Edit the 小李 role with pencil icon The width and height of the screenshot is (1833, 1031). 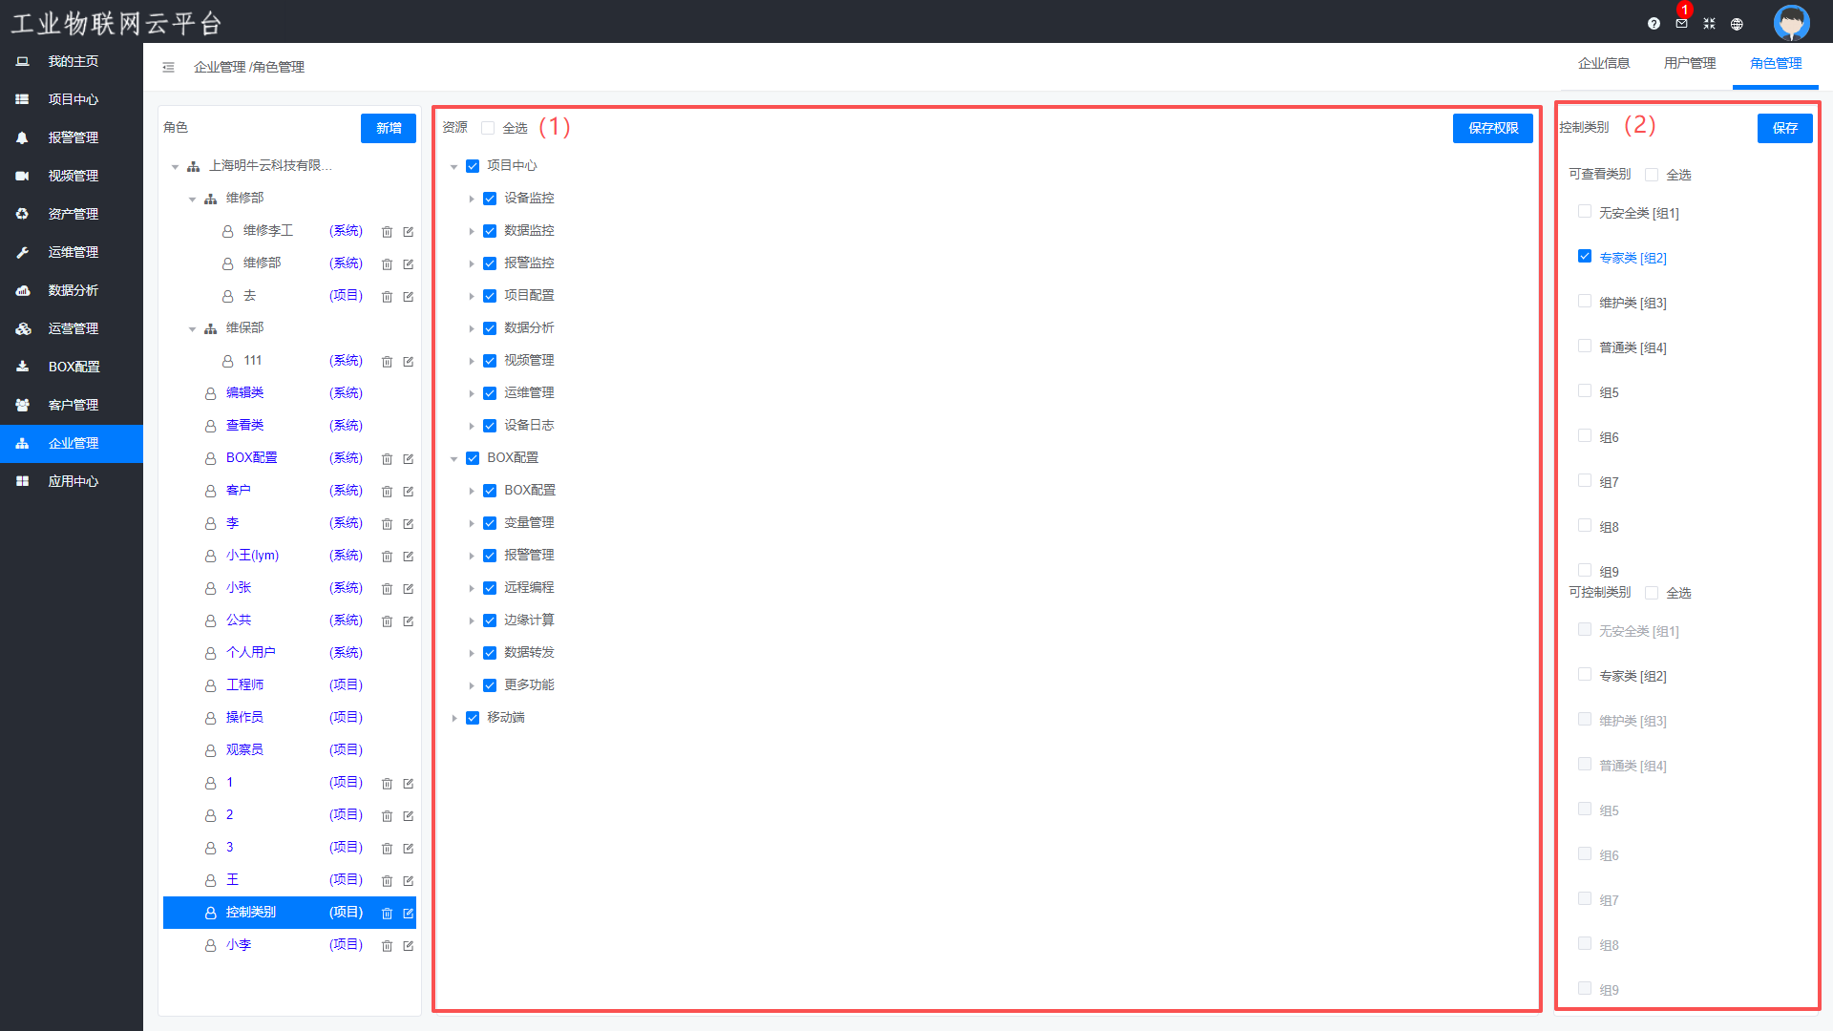click(408, 946)
